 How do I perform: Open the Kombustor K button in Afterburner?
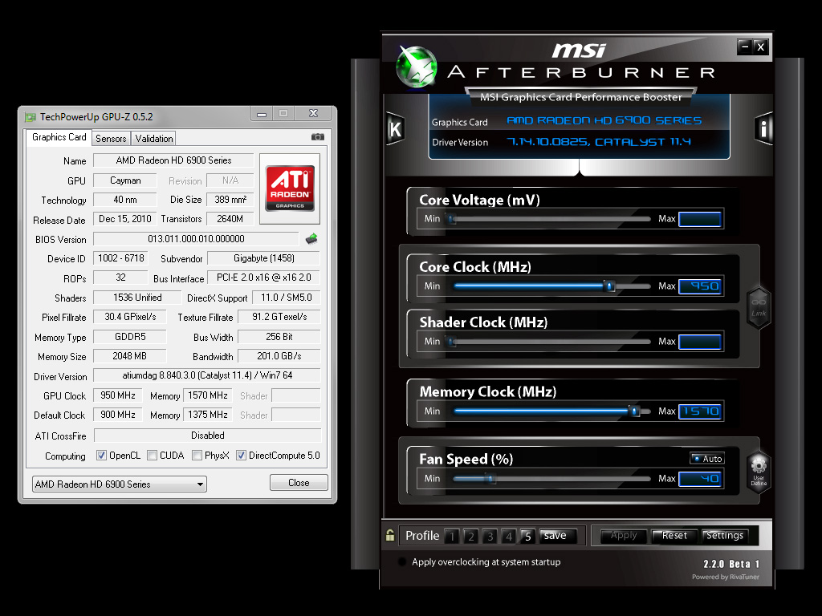point(395,129)
